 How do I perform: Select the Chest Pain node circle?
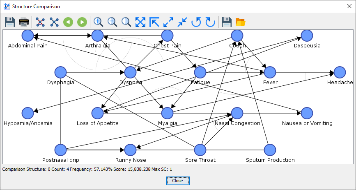[168, 36]
